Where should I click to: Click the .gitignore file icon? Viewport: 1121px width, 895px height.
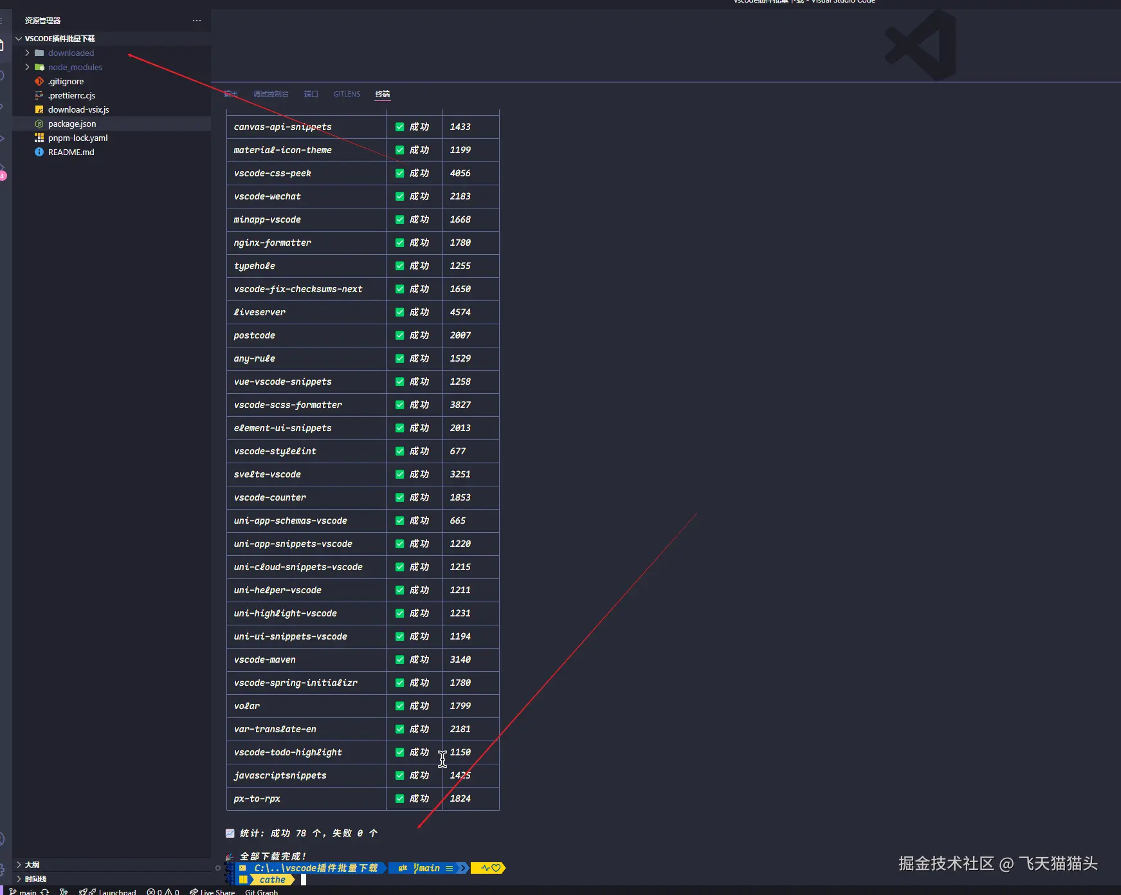tap(39, 81)
